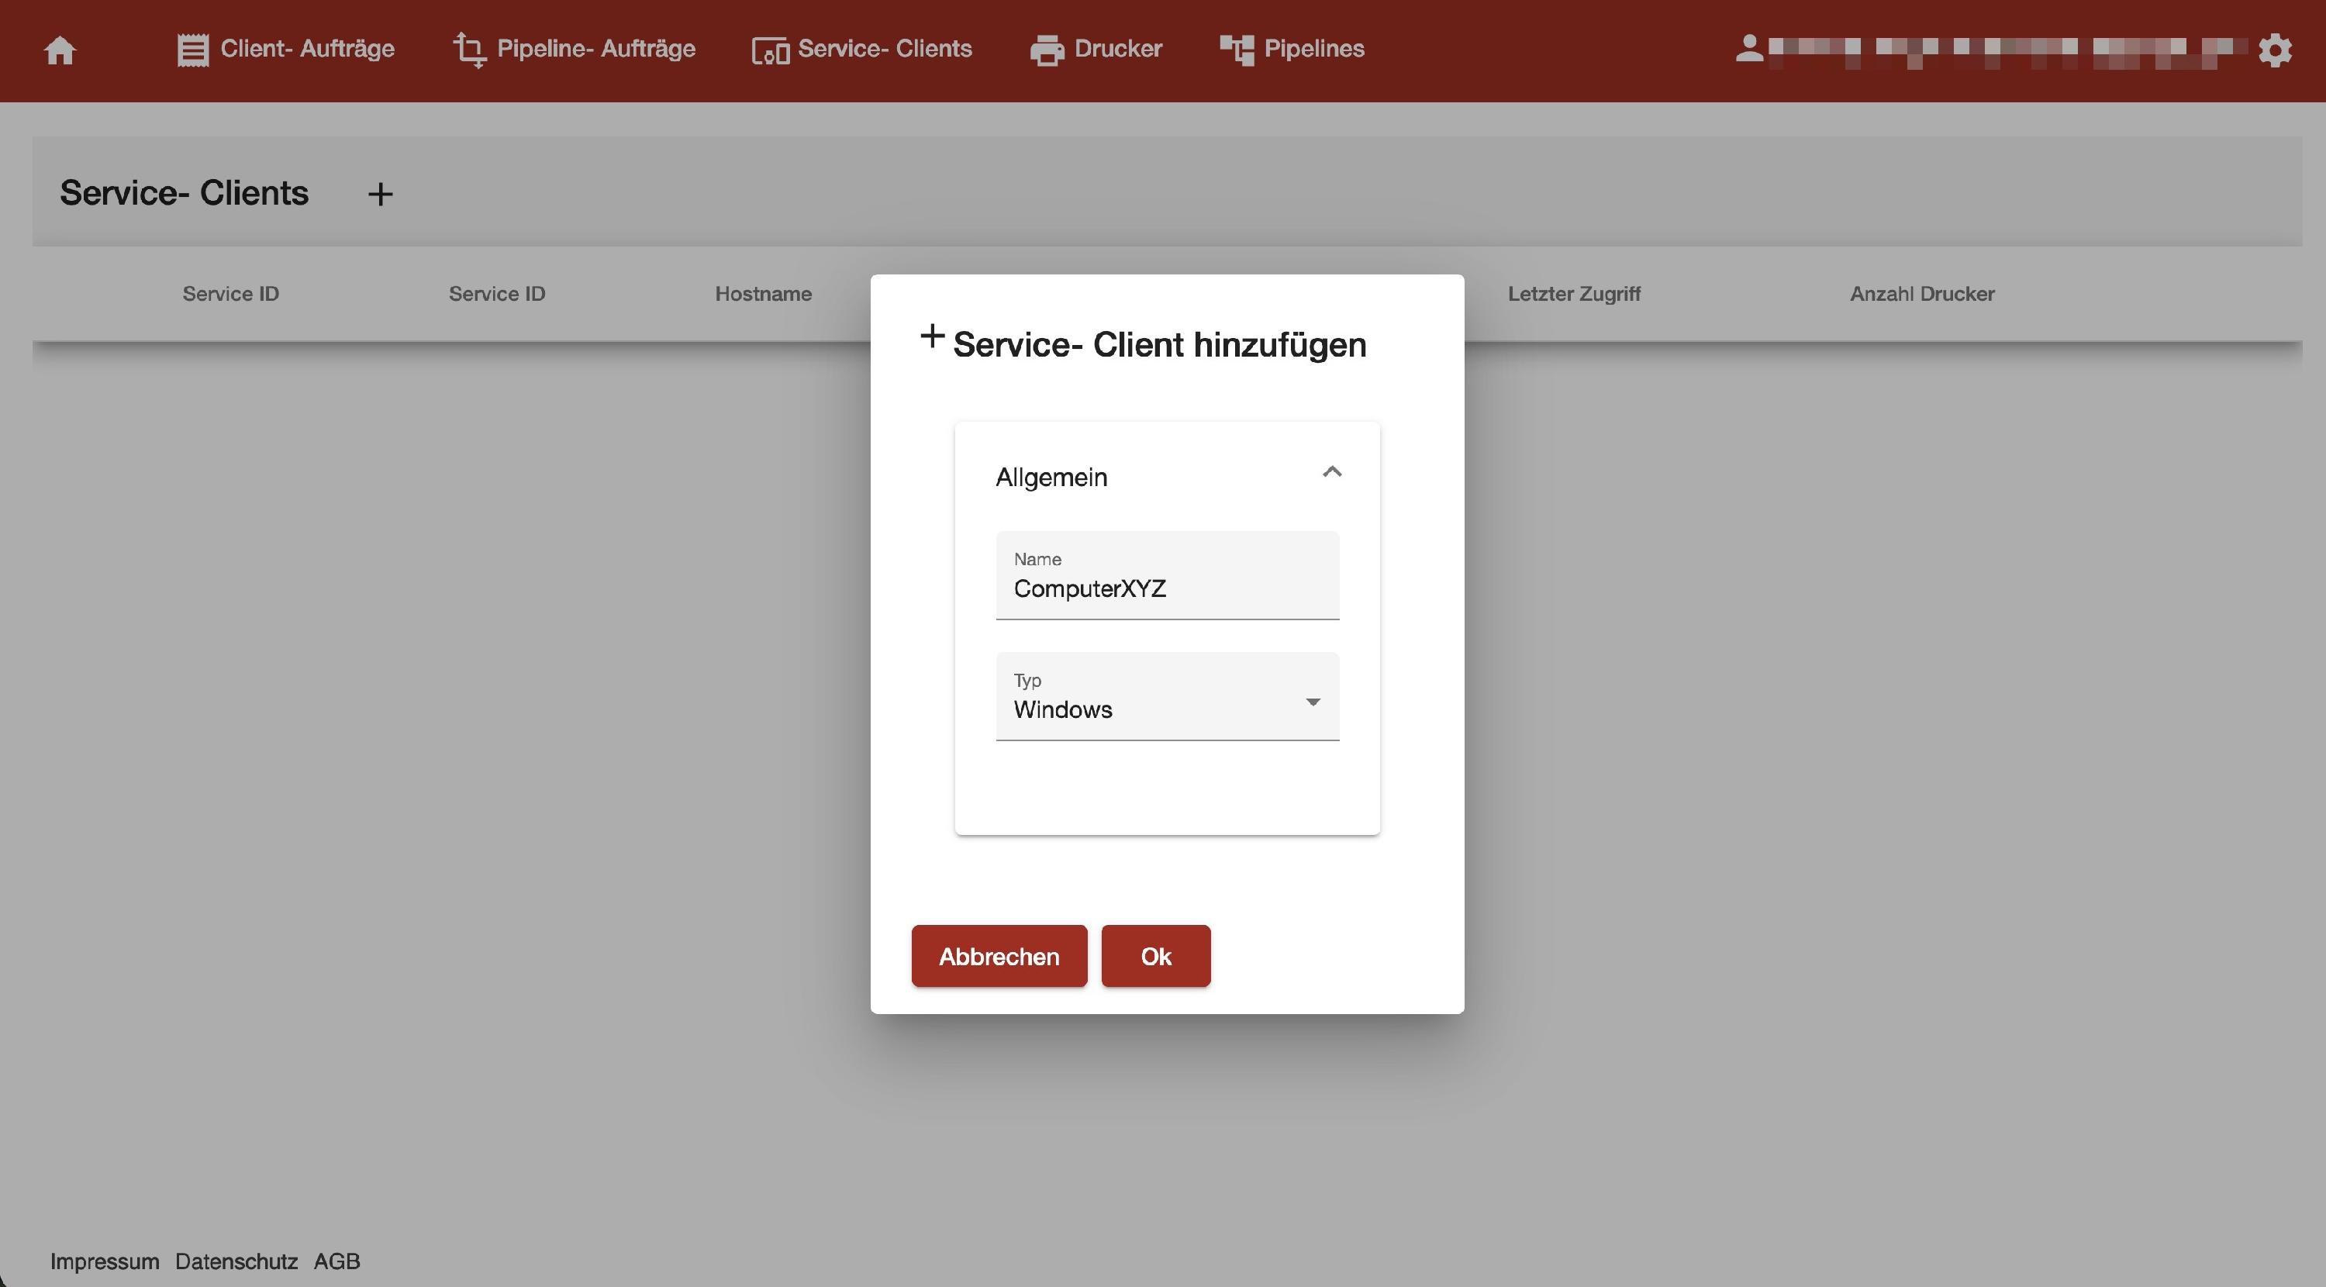Click the Drucker printer icon
The height and width of the screenshot is (1287, 2326).
tap(1047, 50)
